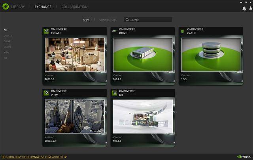Show All apps in sidebar filter
253x160 pixels.
(6, 30)
